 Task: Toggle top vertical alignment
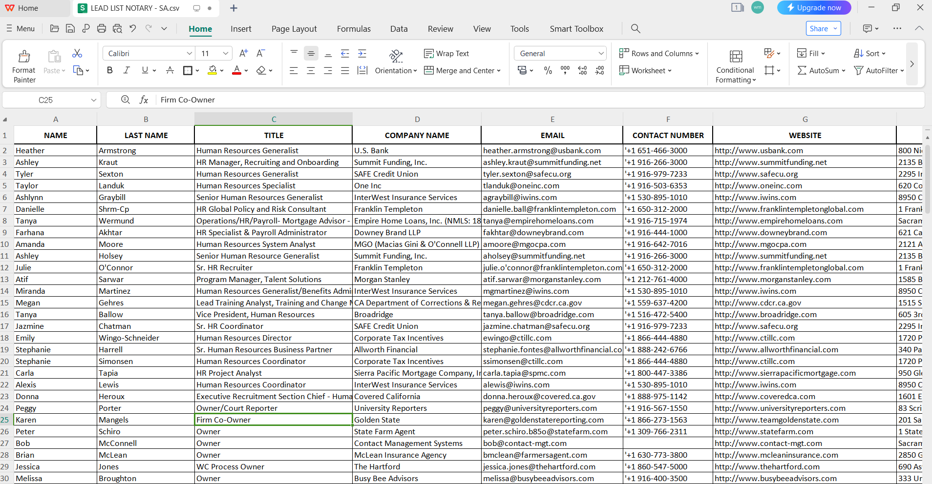click(x=294, y=53)
